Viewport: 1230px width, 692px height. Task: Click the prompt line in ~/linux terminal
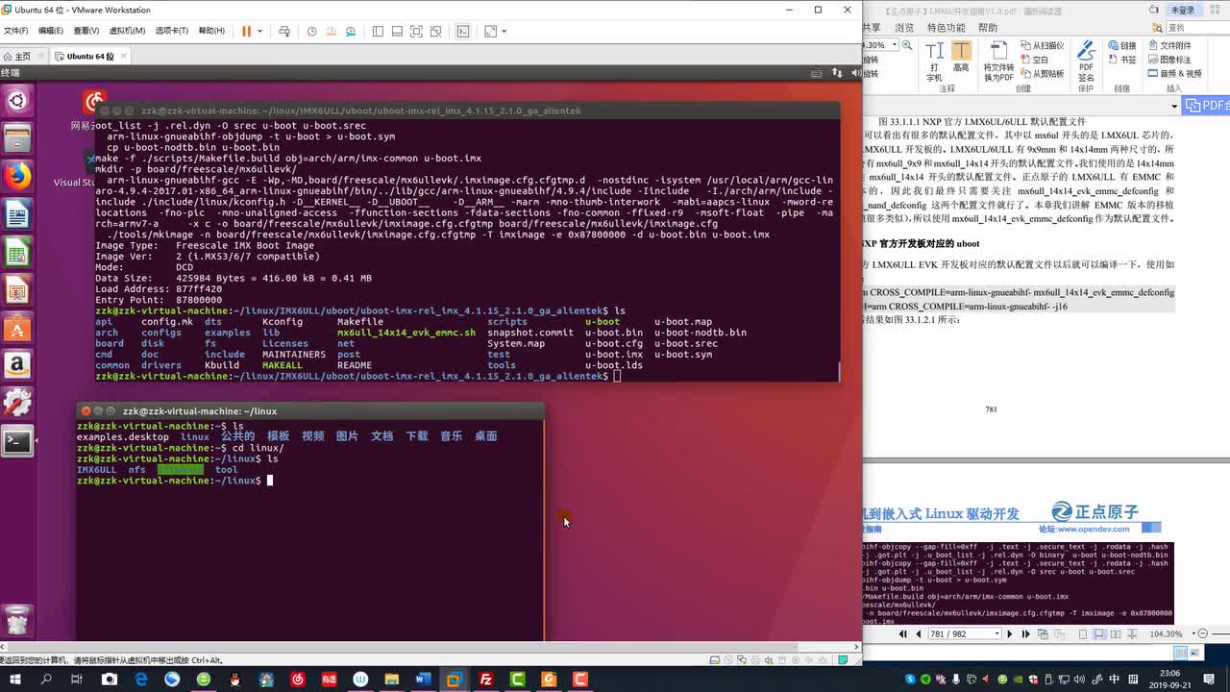point(175,481)
